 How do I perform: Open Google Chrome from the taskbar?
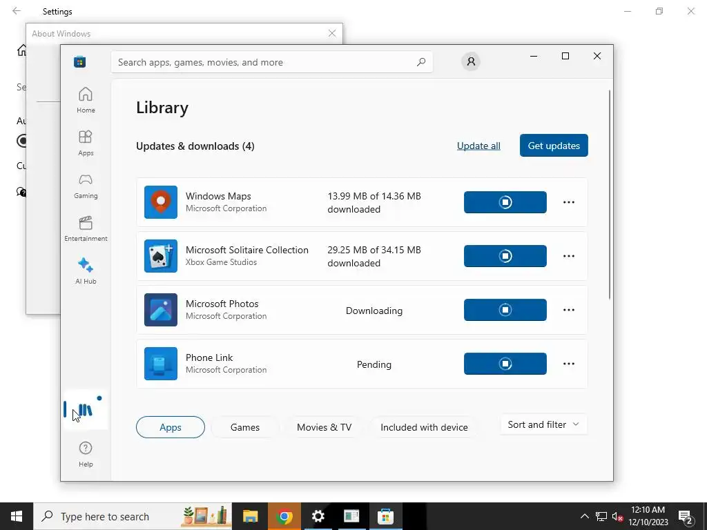tap(284, 516)
